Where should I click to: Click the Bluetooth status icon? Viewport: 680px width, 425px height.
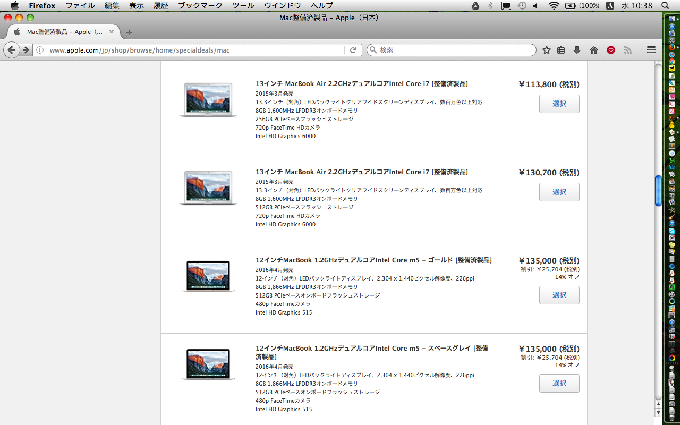click(490, 5)
